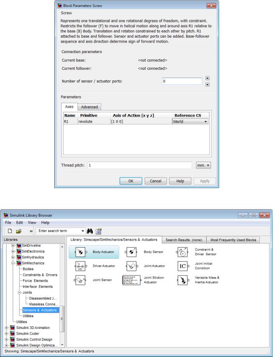Select the Constraint & Driver Sensor icon

[182, 252]
